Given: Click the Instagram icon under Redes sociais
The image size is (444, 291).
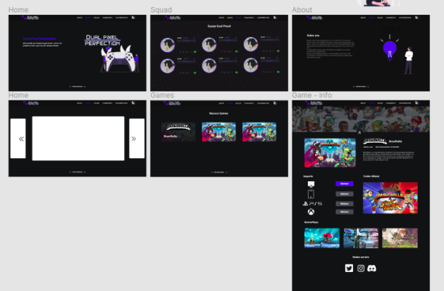Looking at the screenshot, I should click(360, 268).
